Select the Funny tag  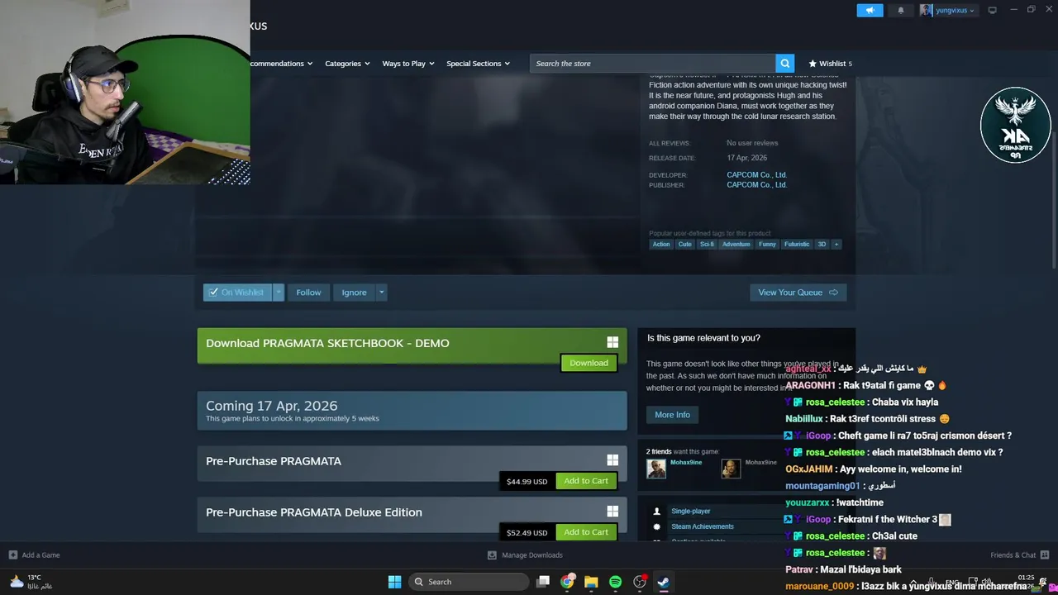pos(767,244)
